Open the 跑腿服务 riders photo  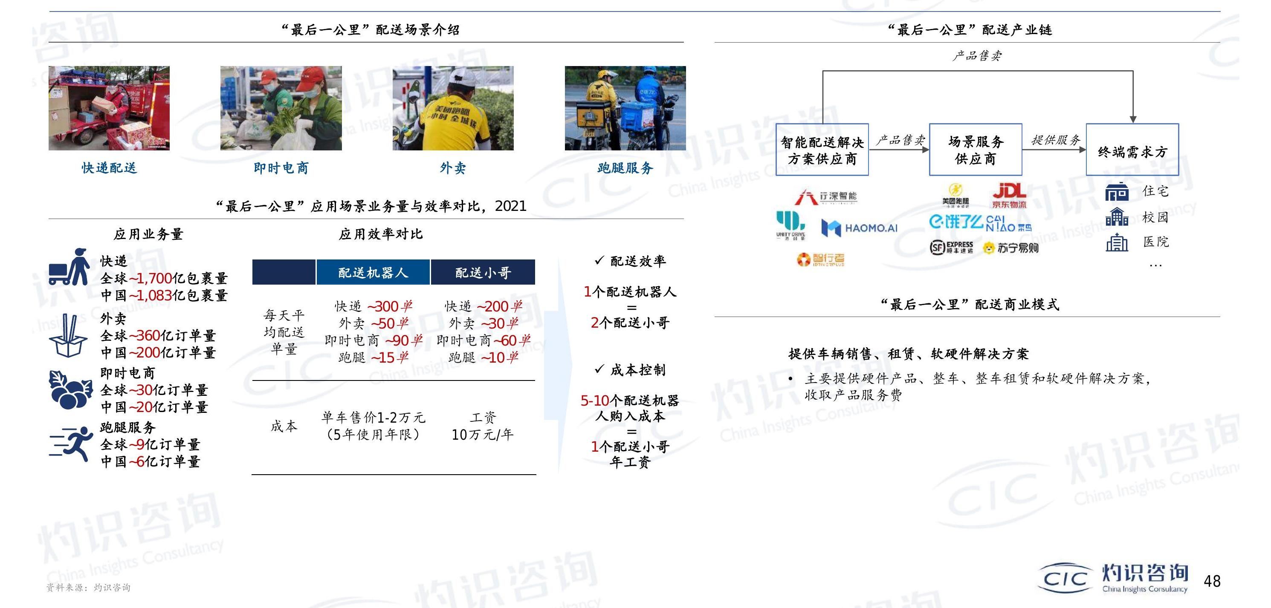click(x=625, y=108)
